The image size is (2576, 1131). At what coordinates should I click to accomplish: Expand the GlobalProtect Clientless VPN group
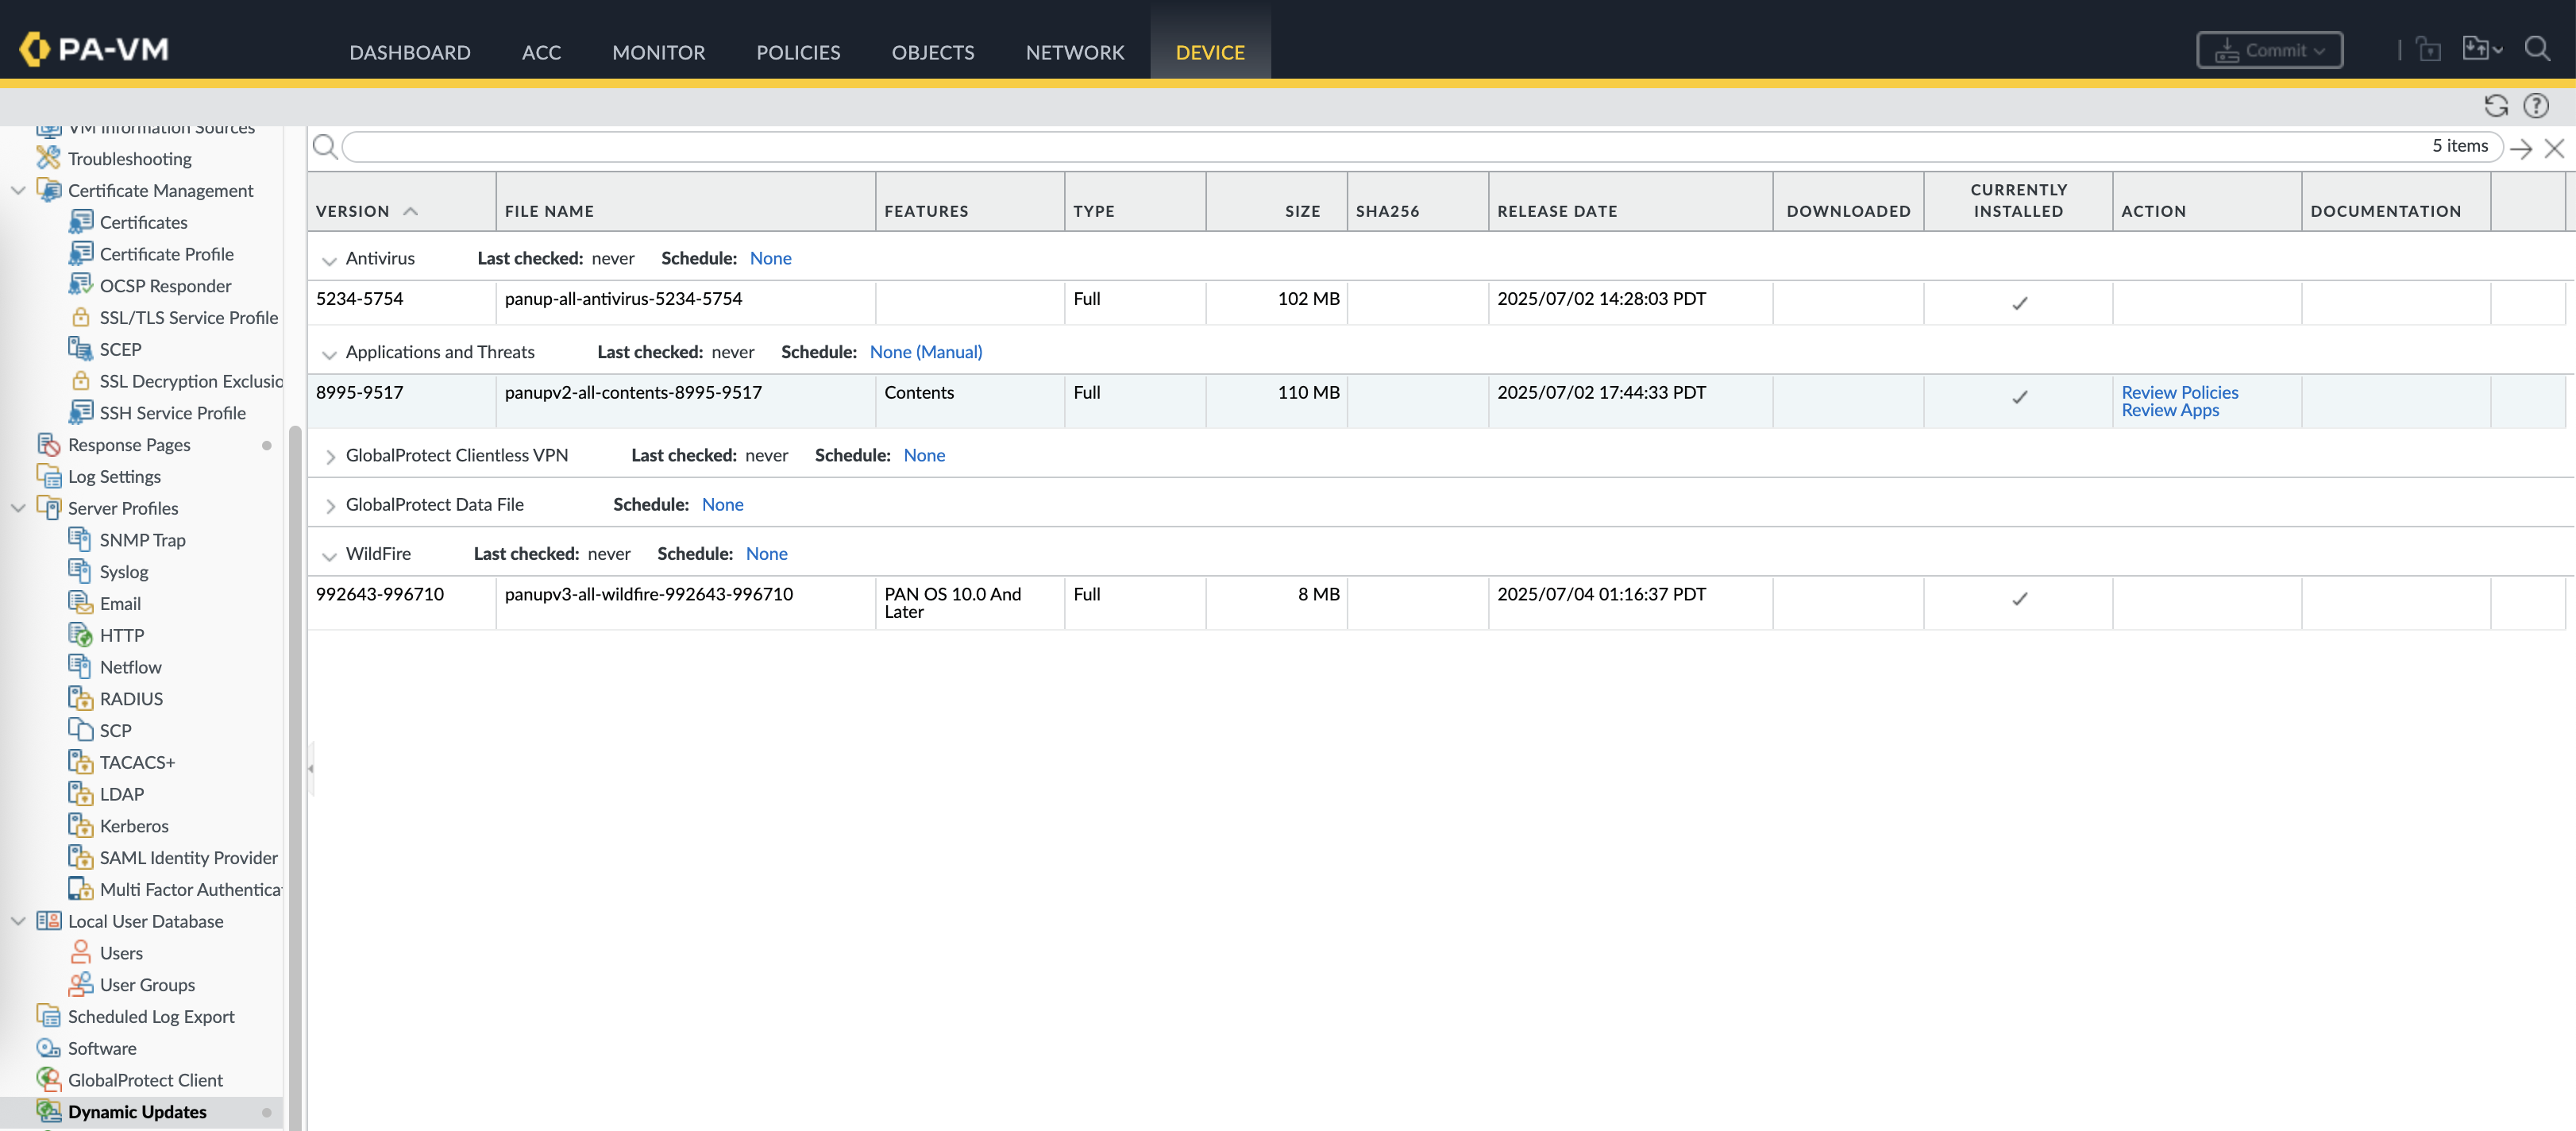(330, 457)
